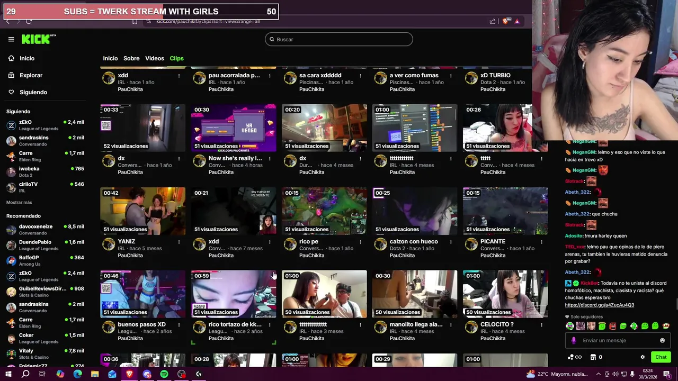The height and width of the screenshot is (381, 678).
Task: Play the Now she's really l... clip thumbnail
Action: click(x=234, y=128)
